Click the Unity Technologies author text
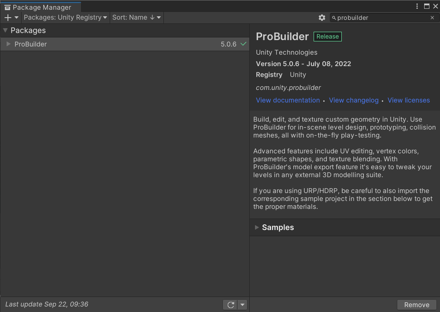 click(x=286, y=52)
